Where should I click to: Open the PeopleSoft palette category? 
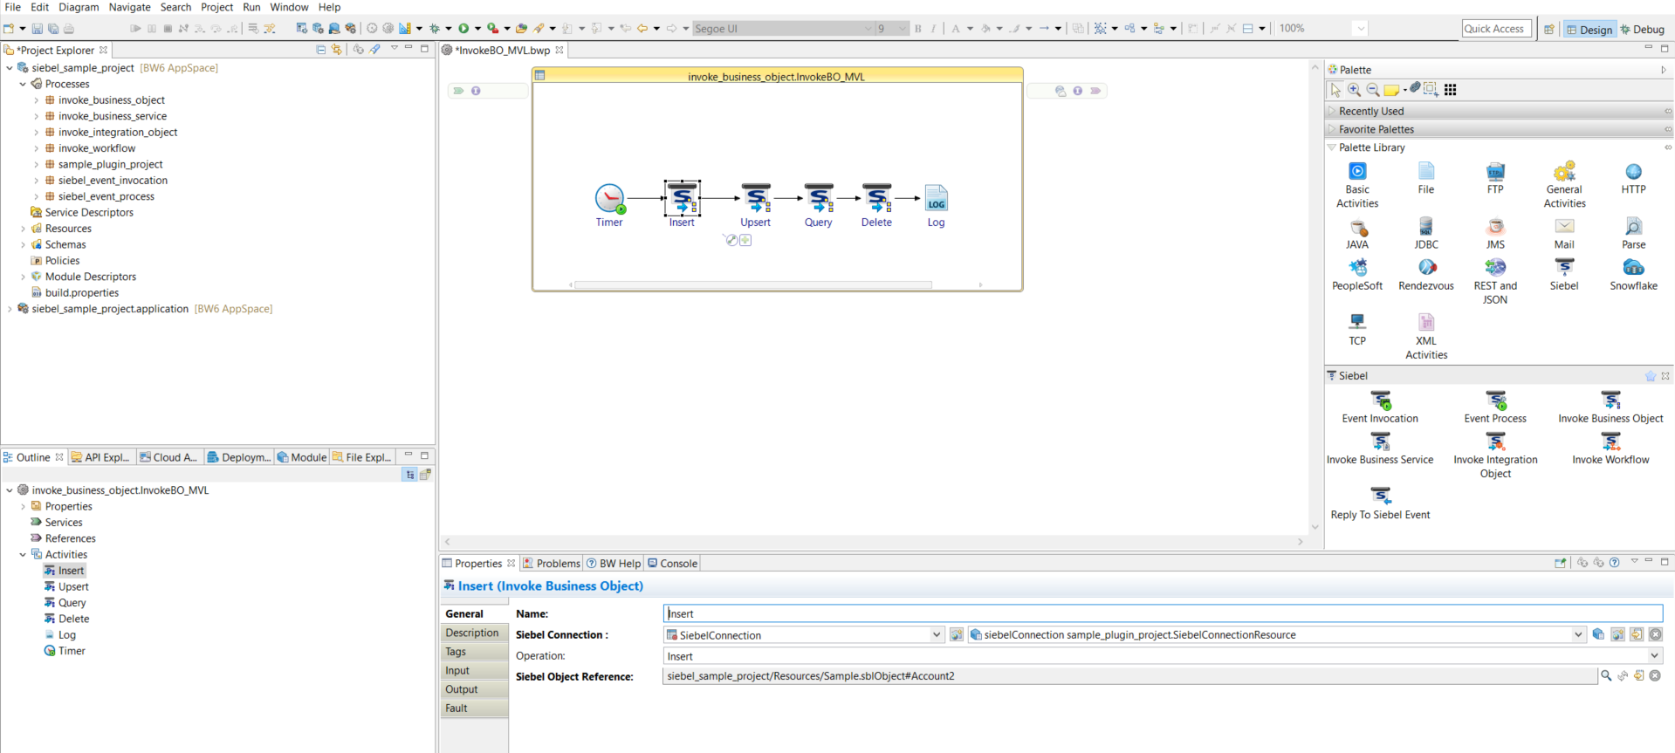point(1357,275)
